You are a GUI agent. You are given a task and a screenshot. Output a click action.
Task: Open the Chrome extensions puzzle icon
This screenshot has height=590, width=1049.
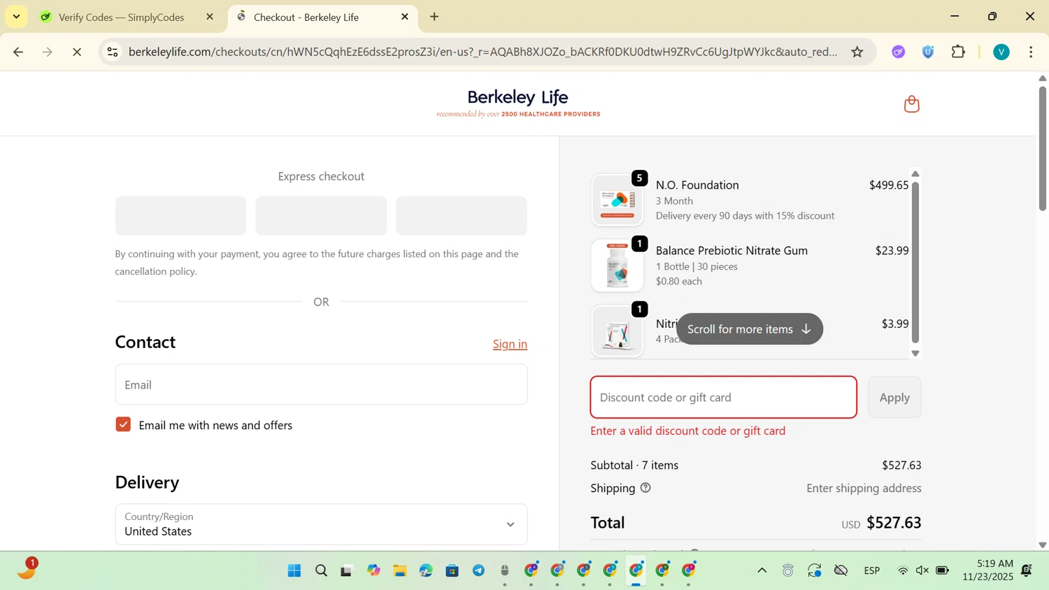click(958, 52)
